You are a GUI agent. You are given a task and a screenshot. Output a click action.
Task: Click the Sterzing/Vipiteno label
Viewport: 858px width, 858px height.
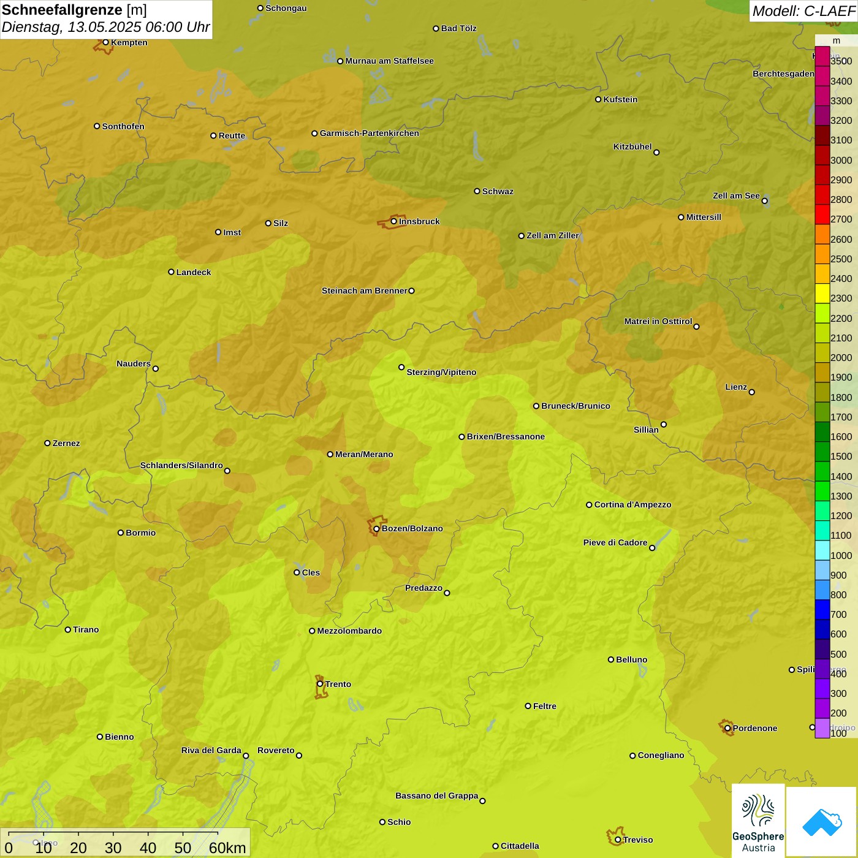[x=441, y=372]
